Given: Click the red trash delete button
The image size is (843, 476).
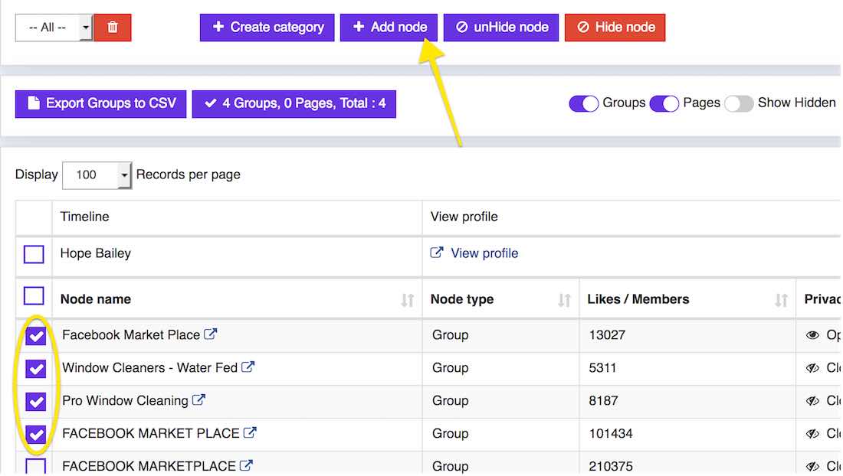Looking at the screenshot, I should click(113, 28).
